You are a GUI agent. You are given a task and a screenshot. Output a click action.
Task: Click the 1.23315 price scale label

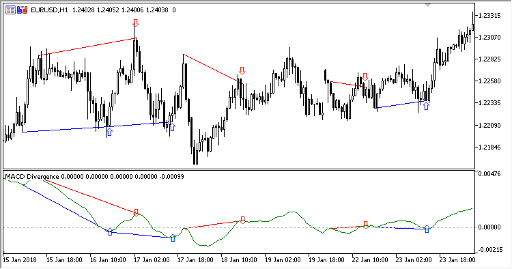(489, 15)
